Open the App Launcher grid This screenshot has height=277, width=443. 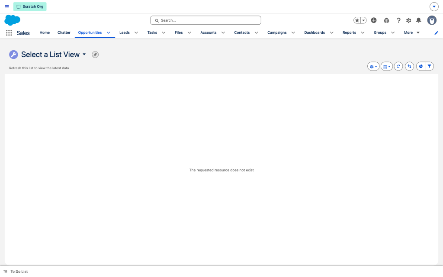tap(9, 33)
